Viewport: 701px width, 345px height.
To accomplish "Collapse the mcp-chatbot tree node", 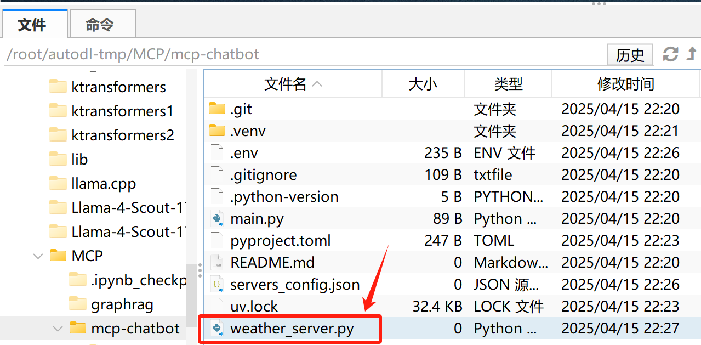I will 58,329.
